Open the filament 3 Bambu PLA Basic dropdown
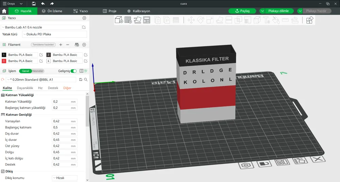This screenshot has height=182, width=340. click(22, 61)
